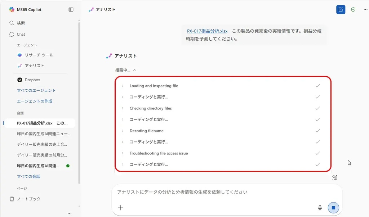Click すべてのエージェント link
Image resolution: width=369 pixels, height=217 pixels.
point(36,91)
